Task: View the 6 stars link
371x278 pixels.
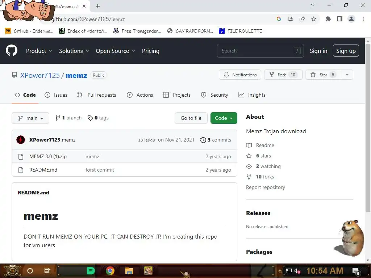Action: [x=259, y=156]
